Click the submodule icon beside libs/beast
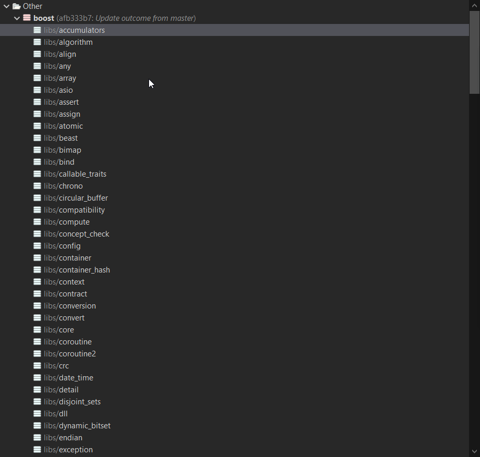Image resolution: width=480 pixels, height=457 pixels. (37, 138)
